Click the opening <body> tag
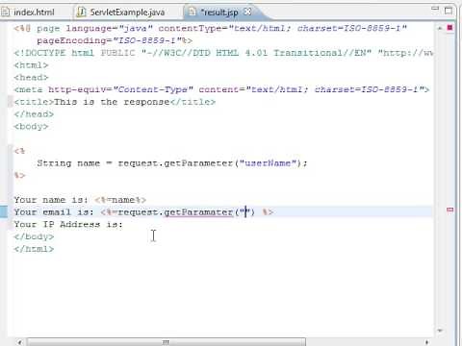 (31, 127)
